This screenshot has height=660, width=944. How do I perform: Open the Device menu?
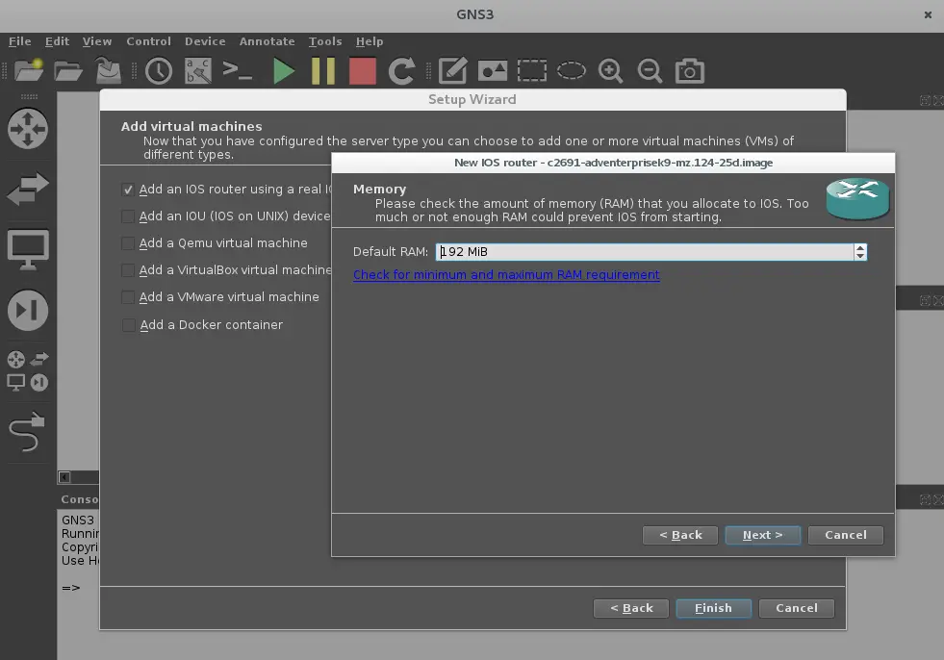tap(205, 41)
